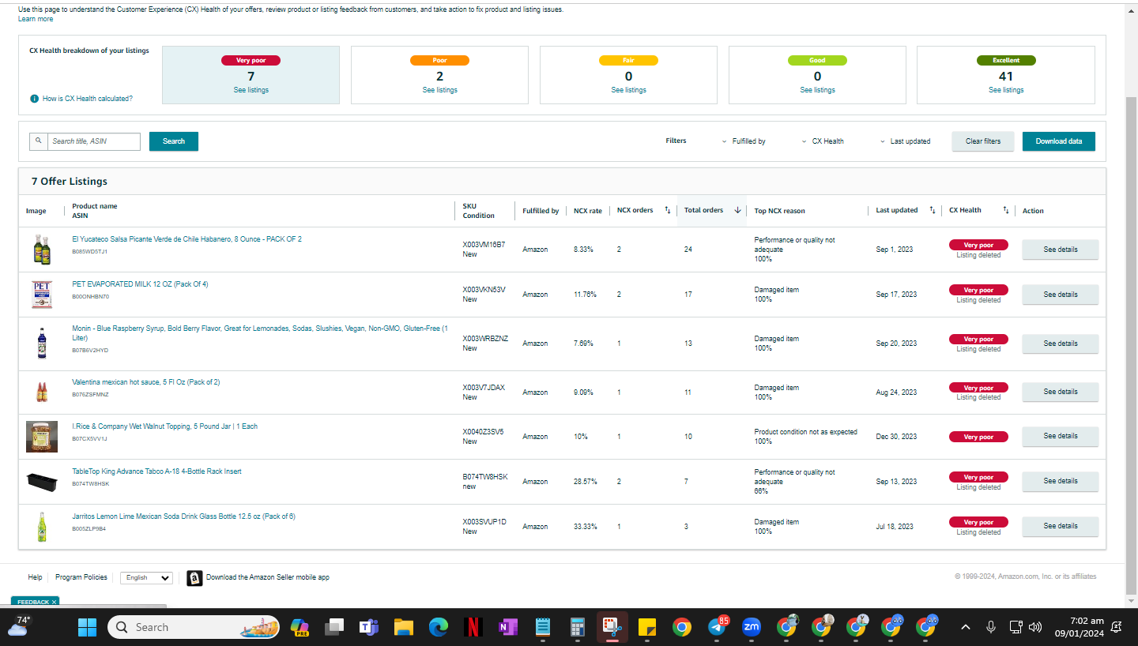The image size is (1138, 646).
Task: Open See listings under the Poor card
Action: pos(439,90)
